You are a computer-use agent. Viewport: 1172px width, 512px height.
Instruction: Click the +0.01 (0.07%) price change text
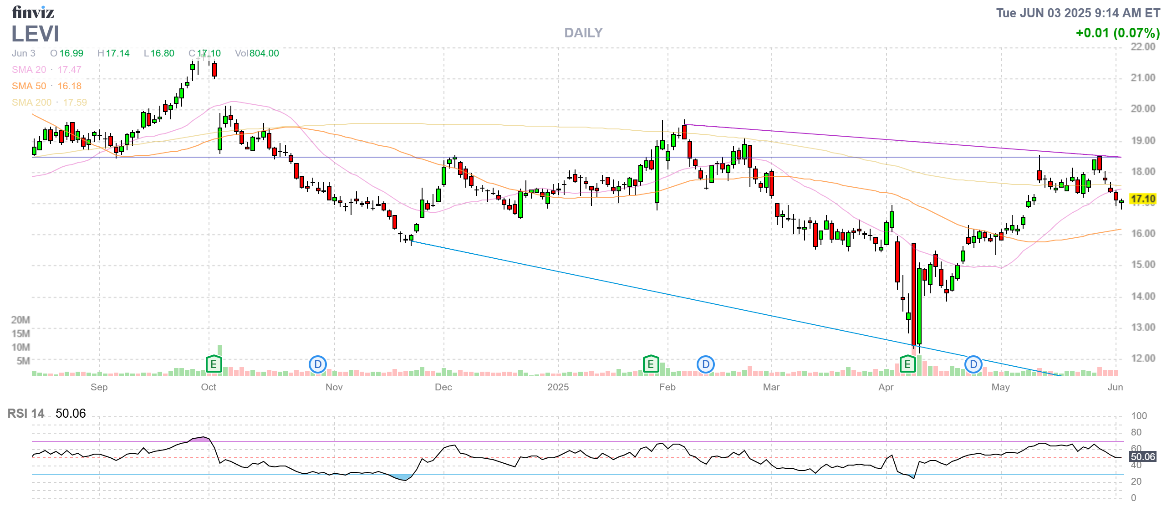[1117, 33]
